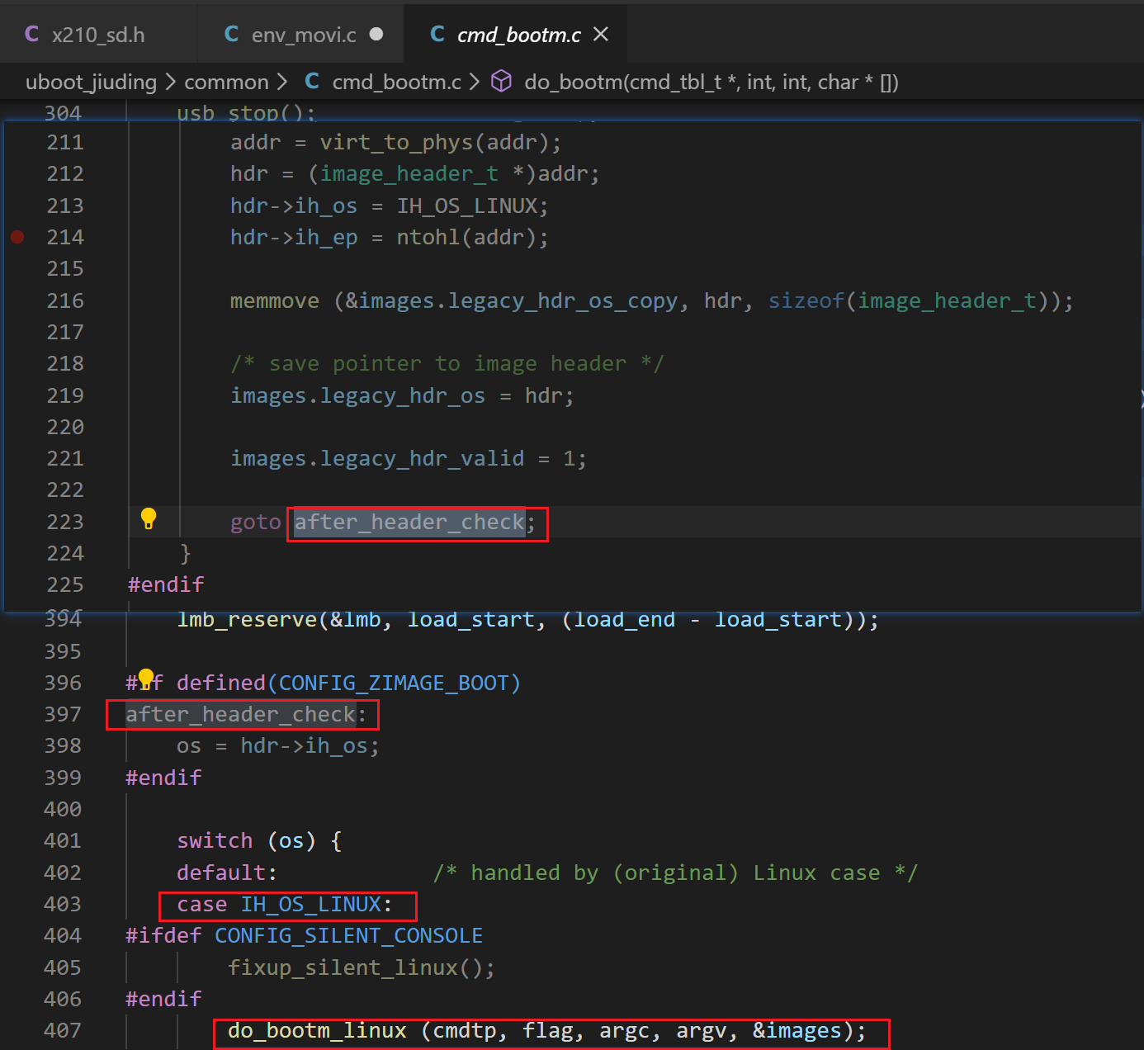Click line number 401 in the gutter
The width and height of the screenshot is (1144, 1050).
pos(63,841)
